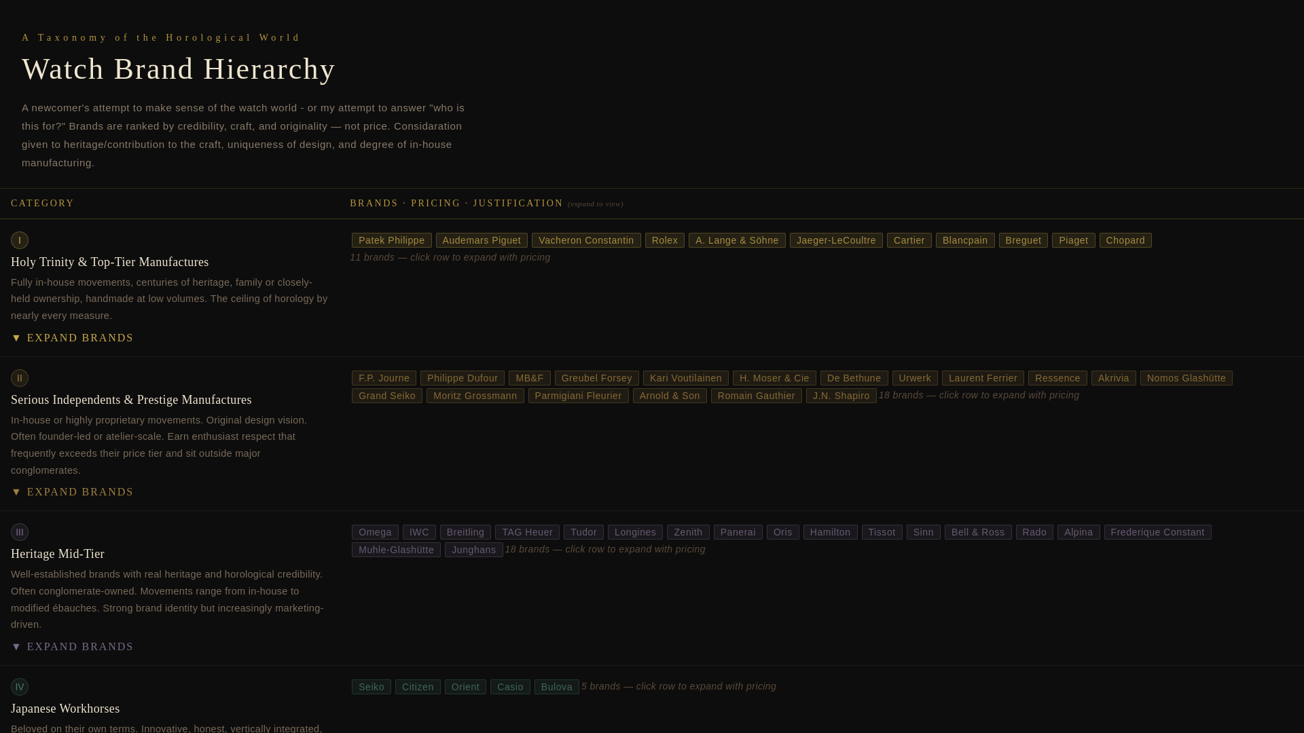Viewport: 1304px width, 733px height.
Task: Select the IWC tag
Action: [419, 532]
